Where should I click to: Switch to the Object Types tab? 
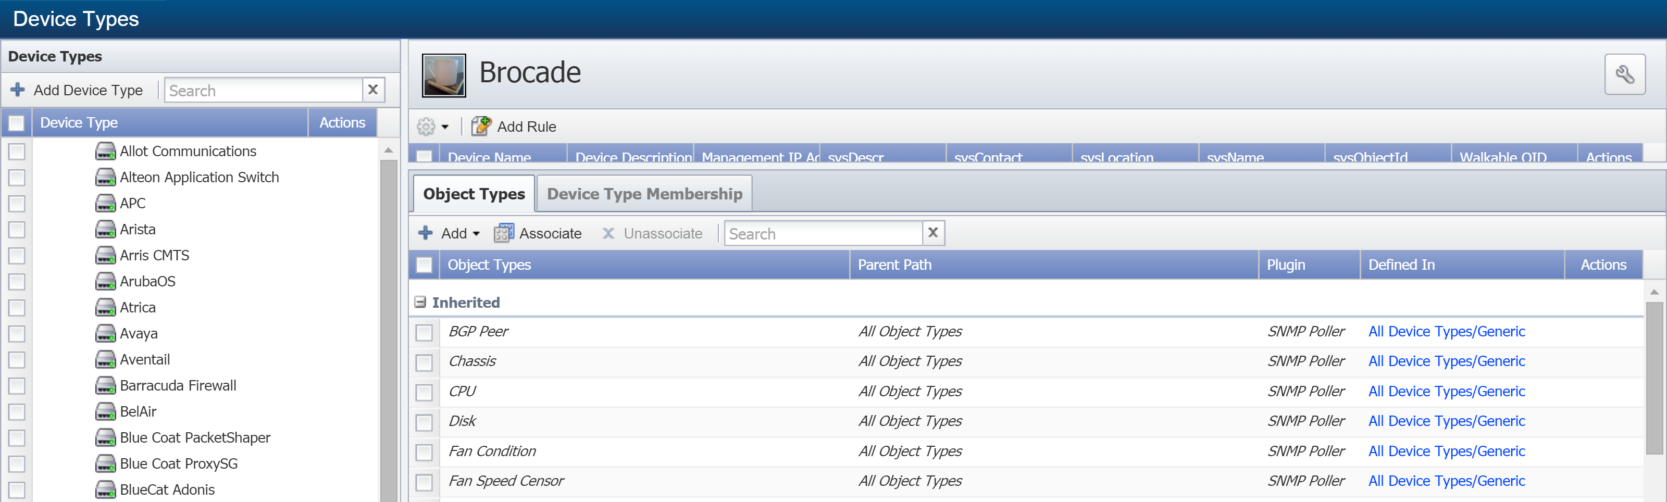coord(474,193)
